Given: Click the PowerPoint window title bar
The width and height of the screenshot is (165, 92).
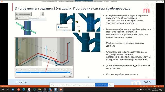Looking at the screenshot, I should (x=79, y=1).
